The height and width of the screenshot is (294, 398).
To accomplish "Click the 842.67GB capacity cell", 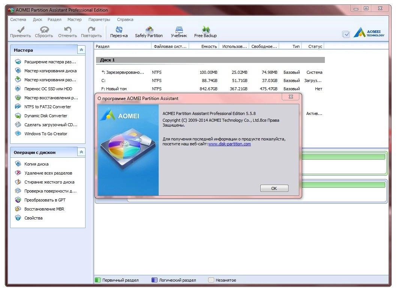I will click(x=209, y=89).
